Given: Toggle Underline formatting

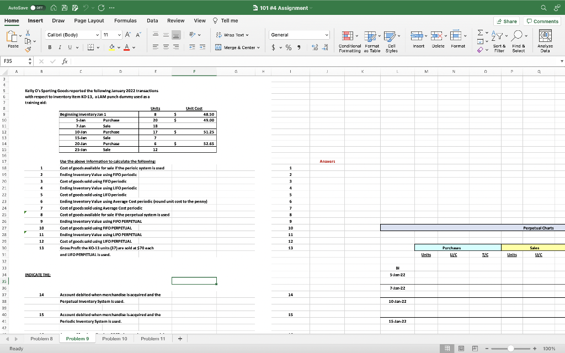Looking at the screenshot, I should point(70,47).
